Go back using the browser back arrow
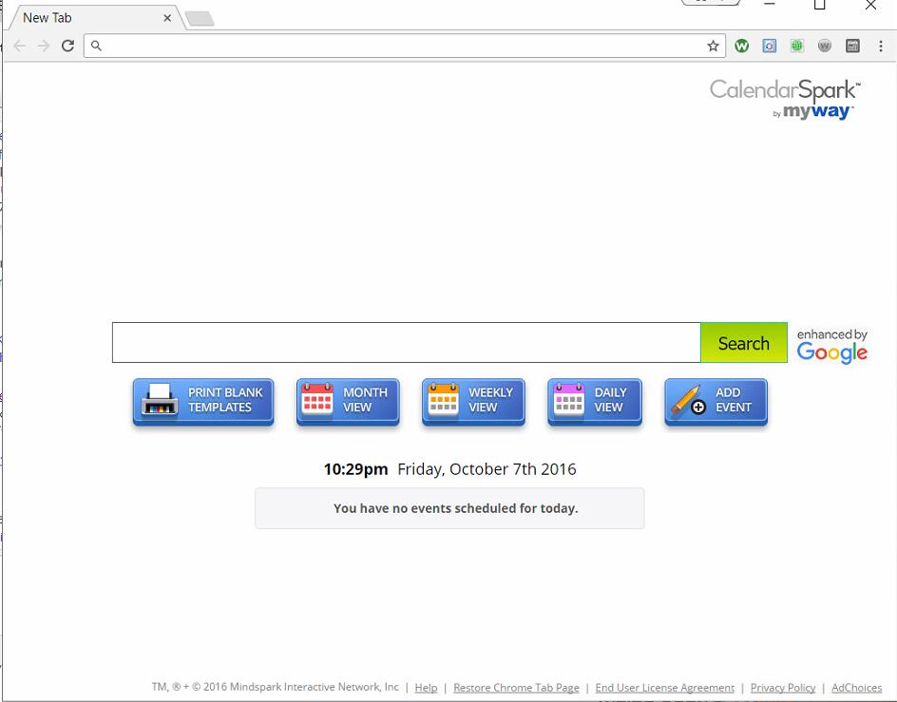 click(19, 46)
